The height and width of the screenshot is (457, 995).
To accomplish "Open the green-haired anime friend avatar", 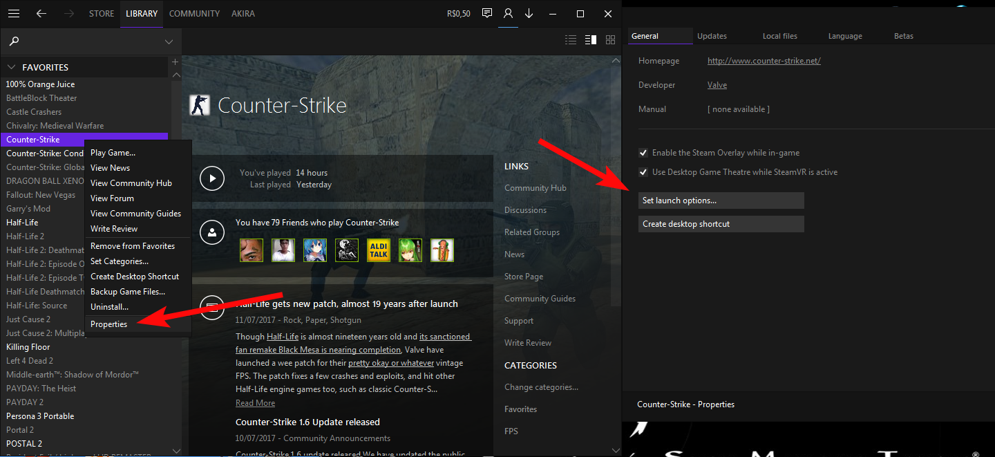I will coord(410,250).
